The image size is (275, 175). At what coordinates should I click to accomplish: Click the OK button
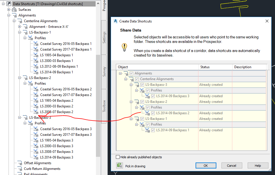tap(206, 165)
